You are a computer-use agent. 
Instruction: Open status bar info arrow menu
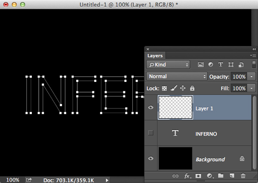tap(107, 180)
